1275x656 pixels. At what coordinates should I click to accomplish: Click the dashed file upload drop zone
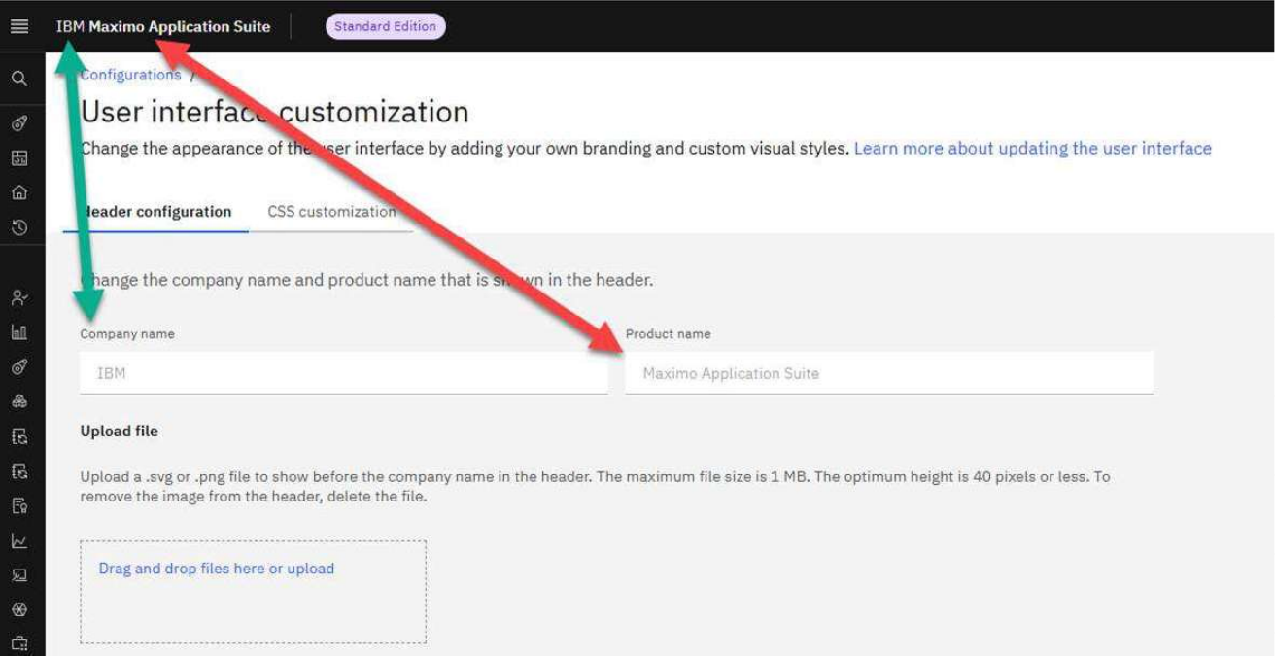point(253,592)
